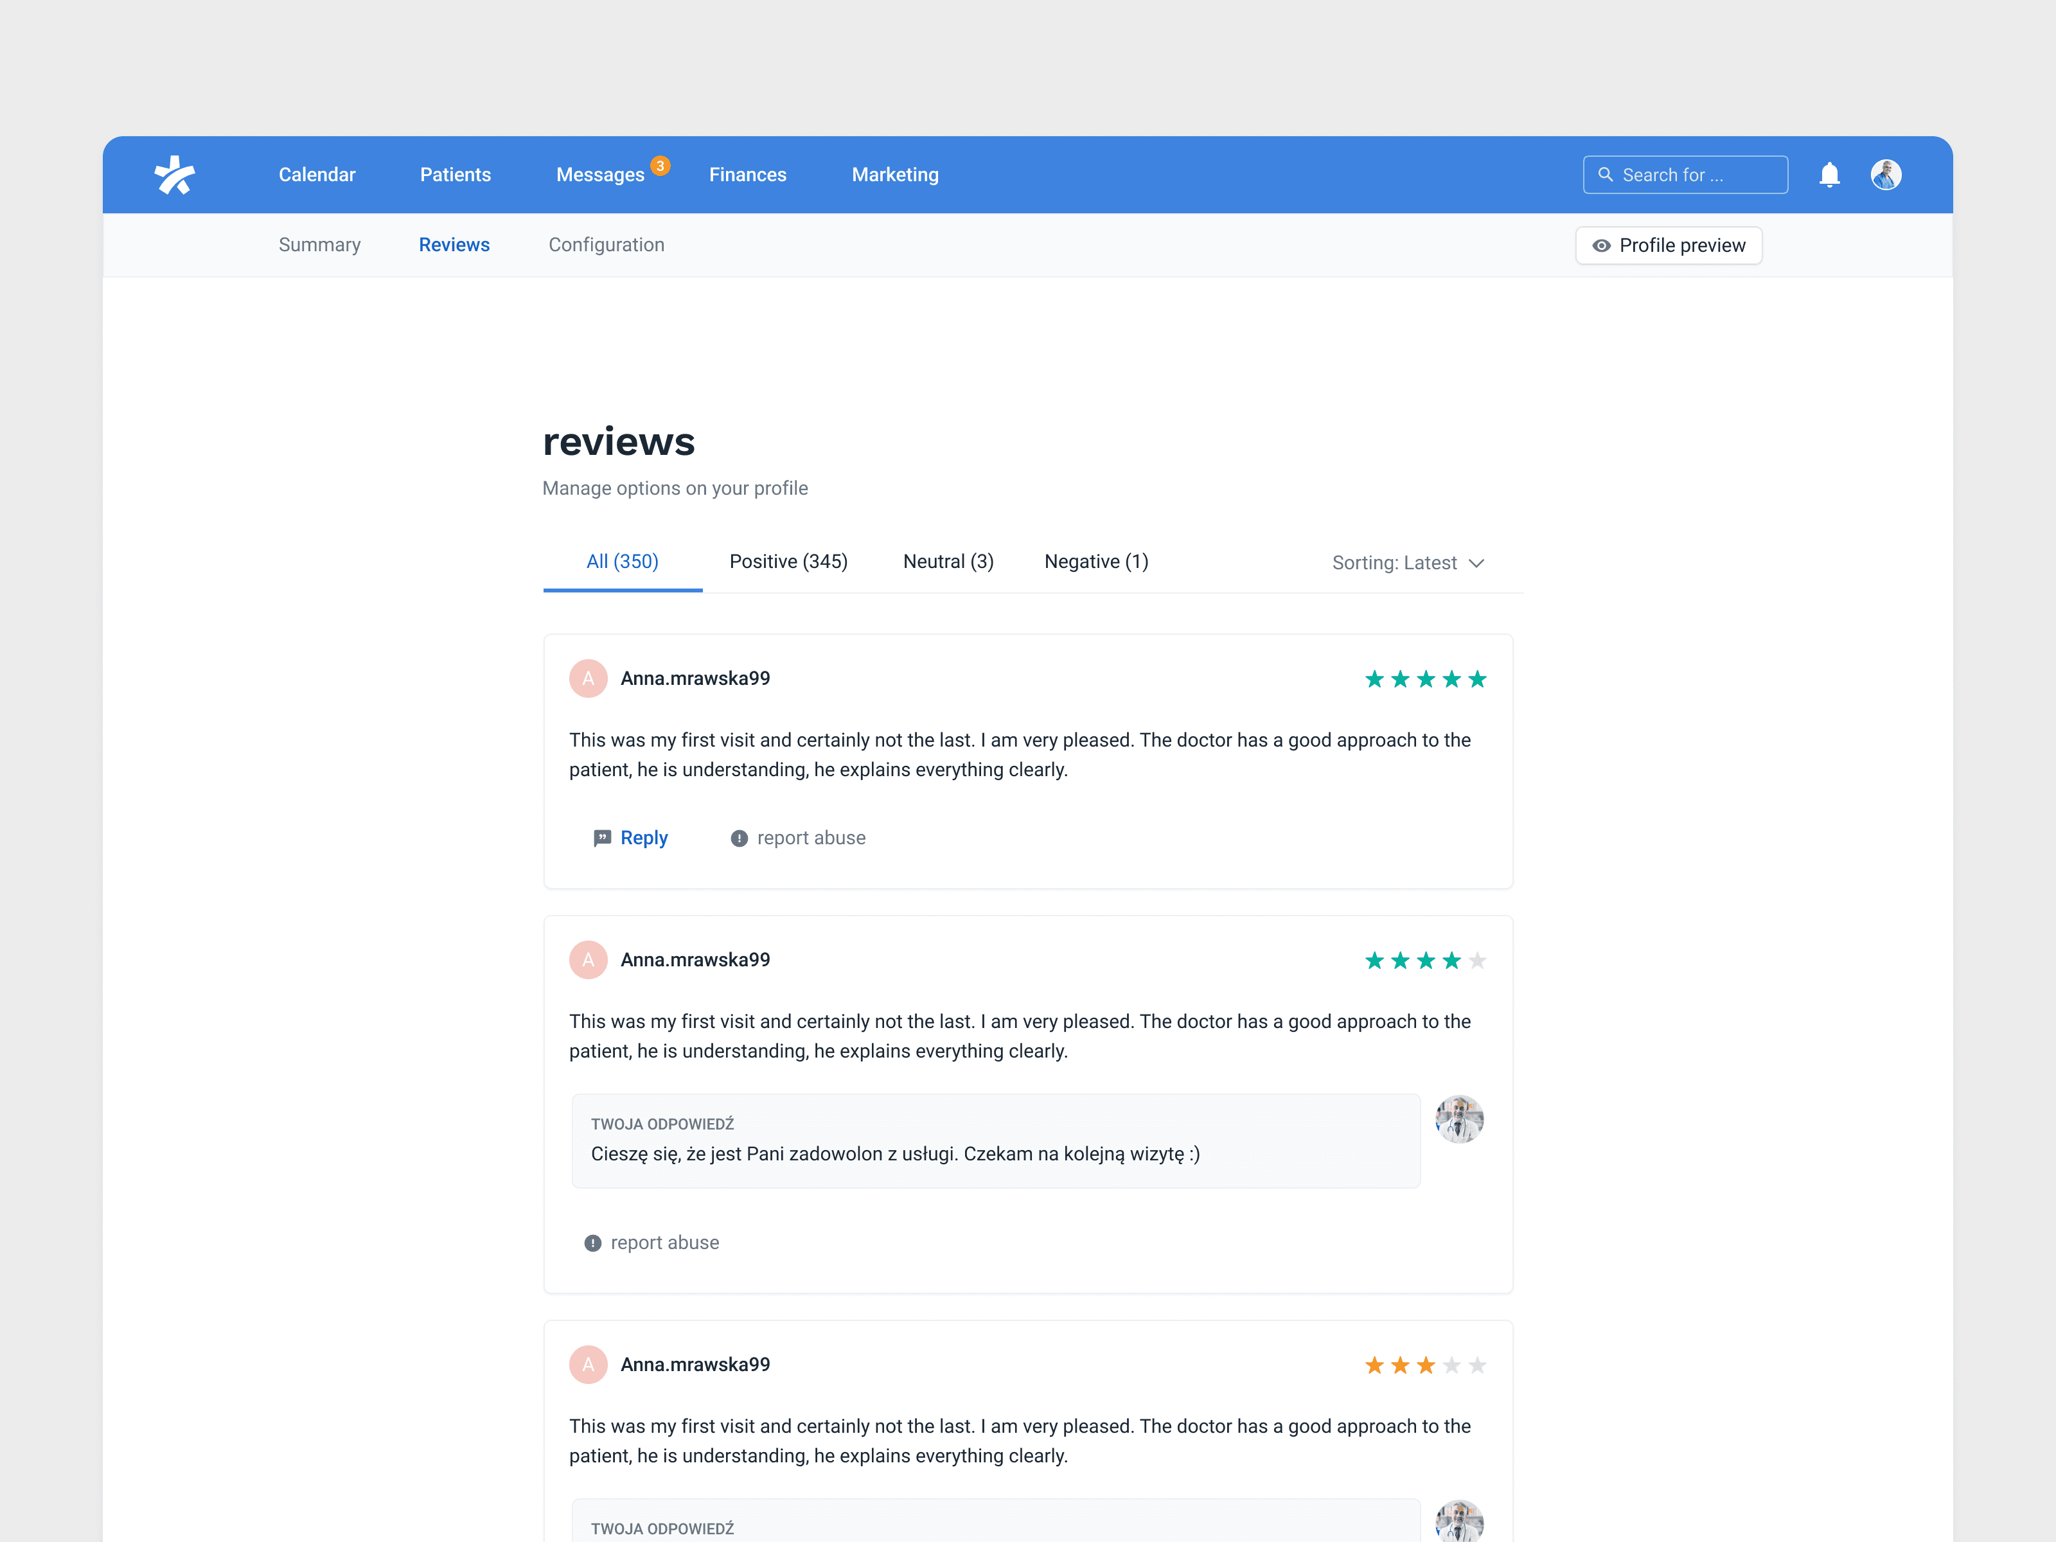Click username on the five-star review
This screenshot has height=1542, width=2056.
(695, 678)
